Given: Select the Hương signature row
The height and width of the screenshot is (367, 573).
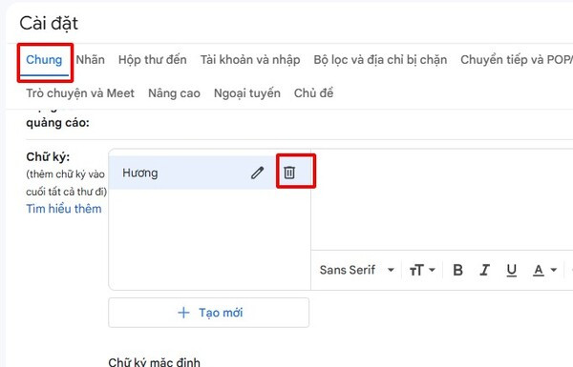Looking at the screenshot, I should click(x=210, y=173).
